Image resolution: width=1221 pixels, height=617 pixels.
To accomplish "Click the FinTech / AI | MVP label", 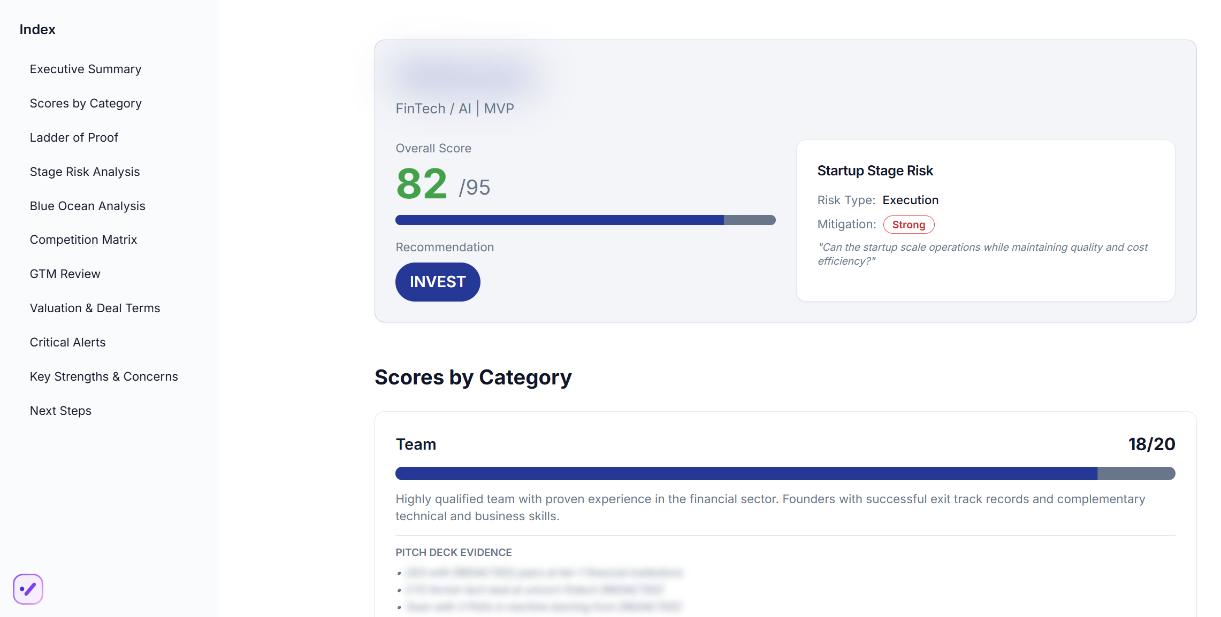I will (454, 108).
